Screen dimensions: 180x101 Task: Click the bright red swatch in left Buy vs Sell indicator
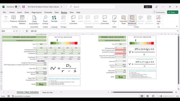click(76, 43)
